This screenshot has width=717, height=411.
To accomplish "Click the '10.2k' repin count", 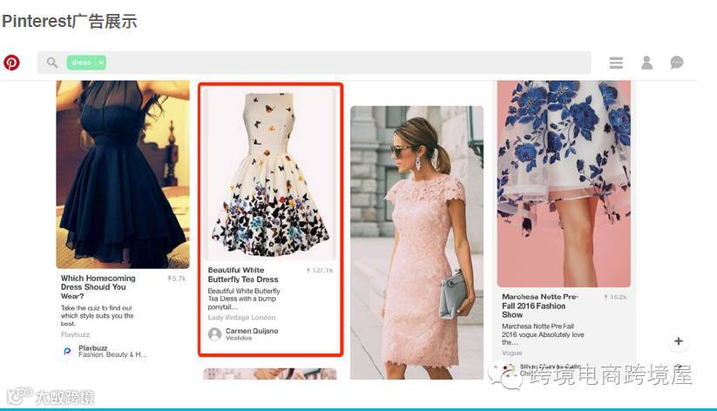I will 615,297.
